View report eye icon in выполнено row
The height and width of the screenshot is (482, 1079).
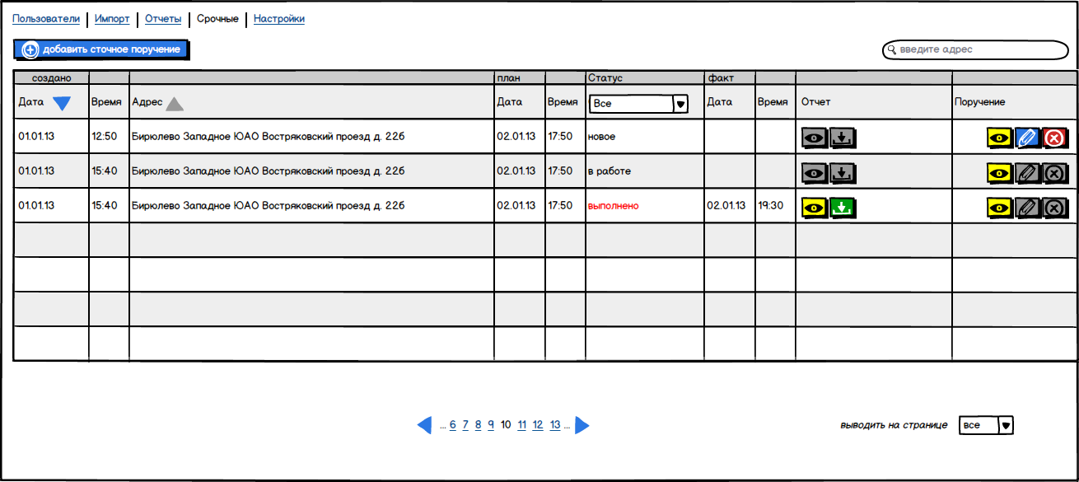tap(815, 208)
